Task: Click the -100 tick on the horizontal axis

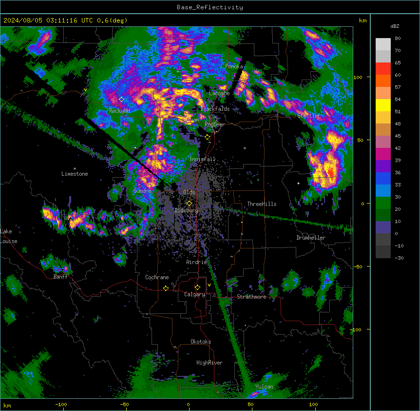Action: point(61,404)
